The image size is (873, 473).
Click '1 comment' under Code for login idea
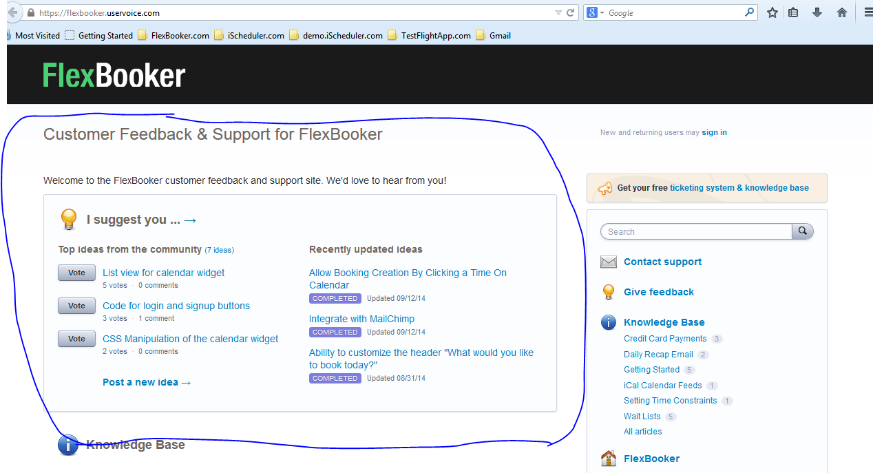coord(156,318)
